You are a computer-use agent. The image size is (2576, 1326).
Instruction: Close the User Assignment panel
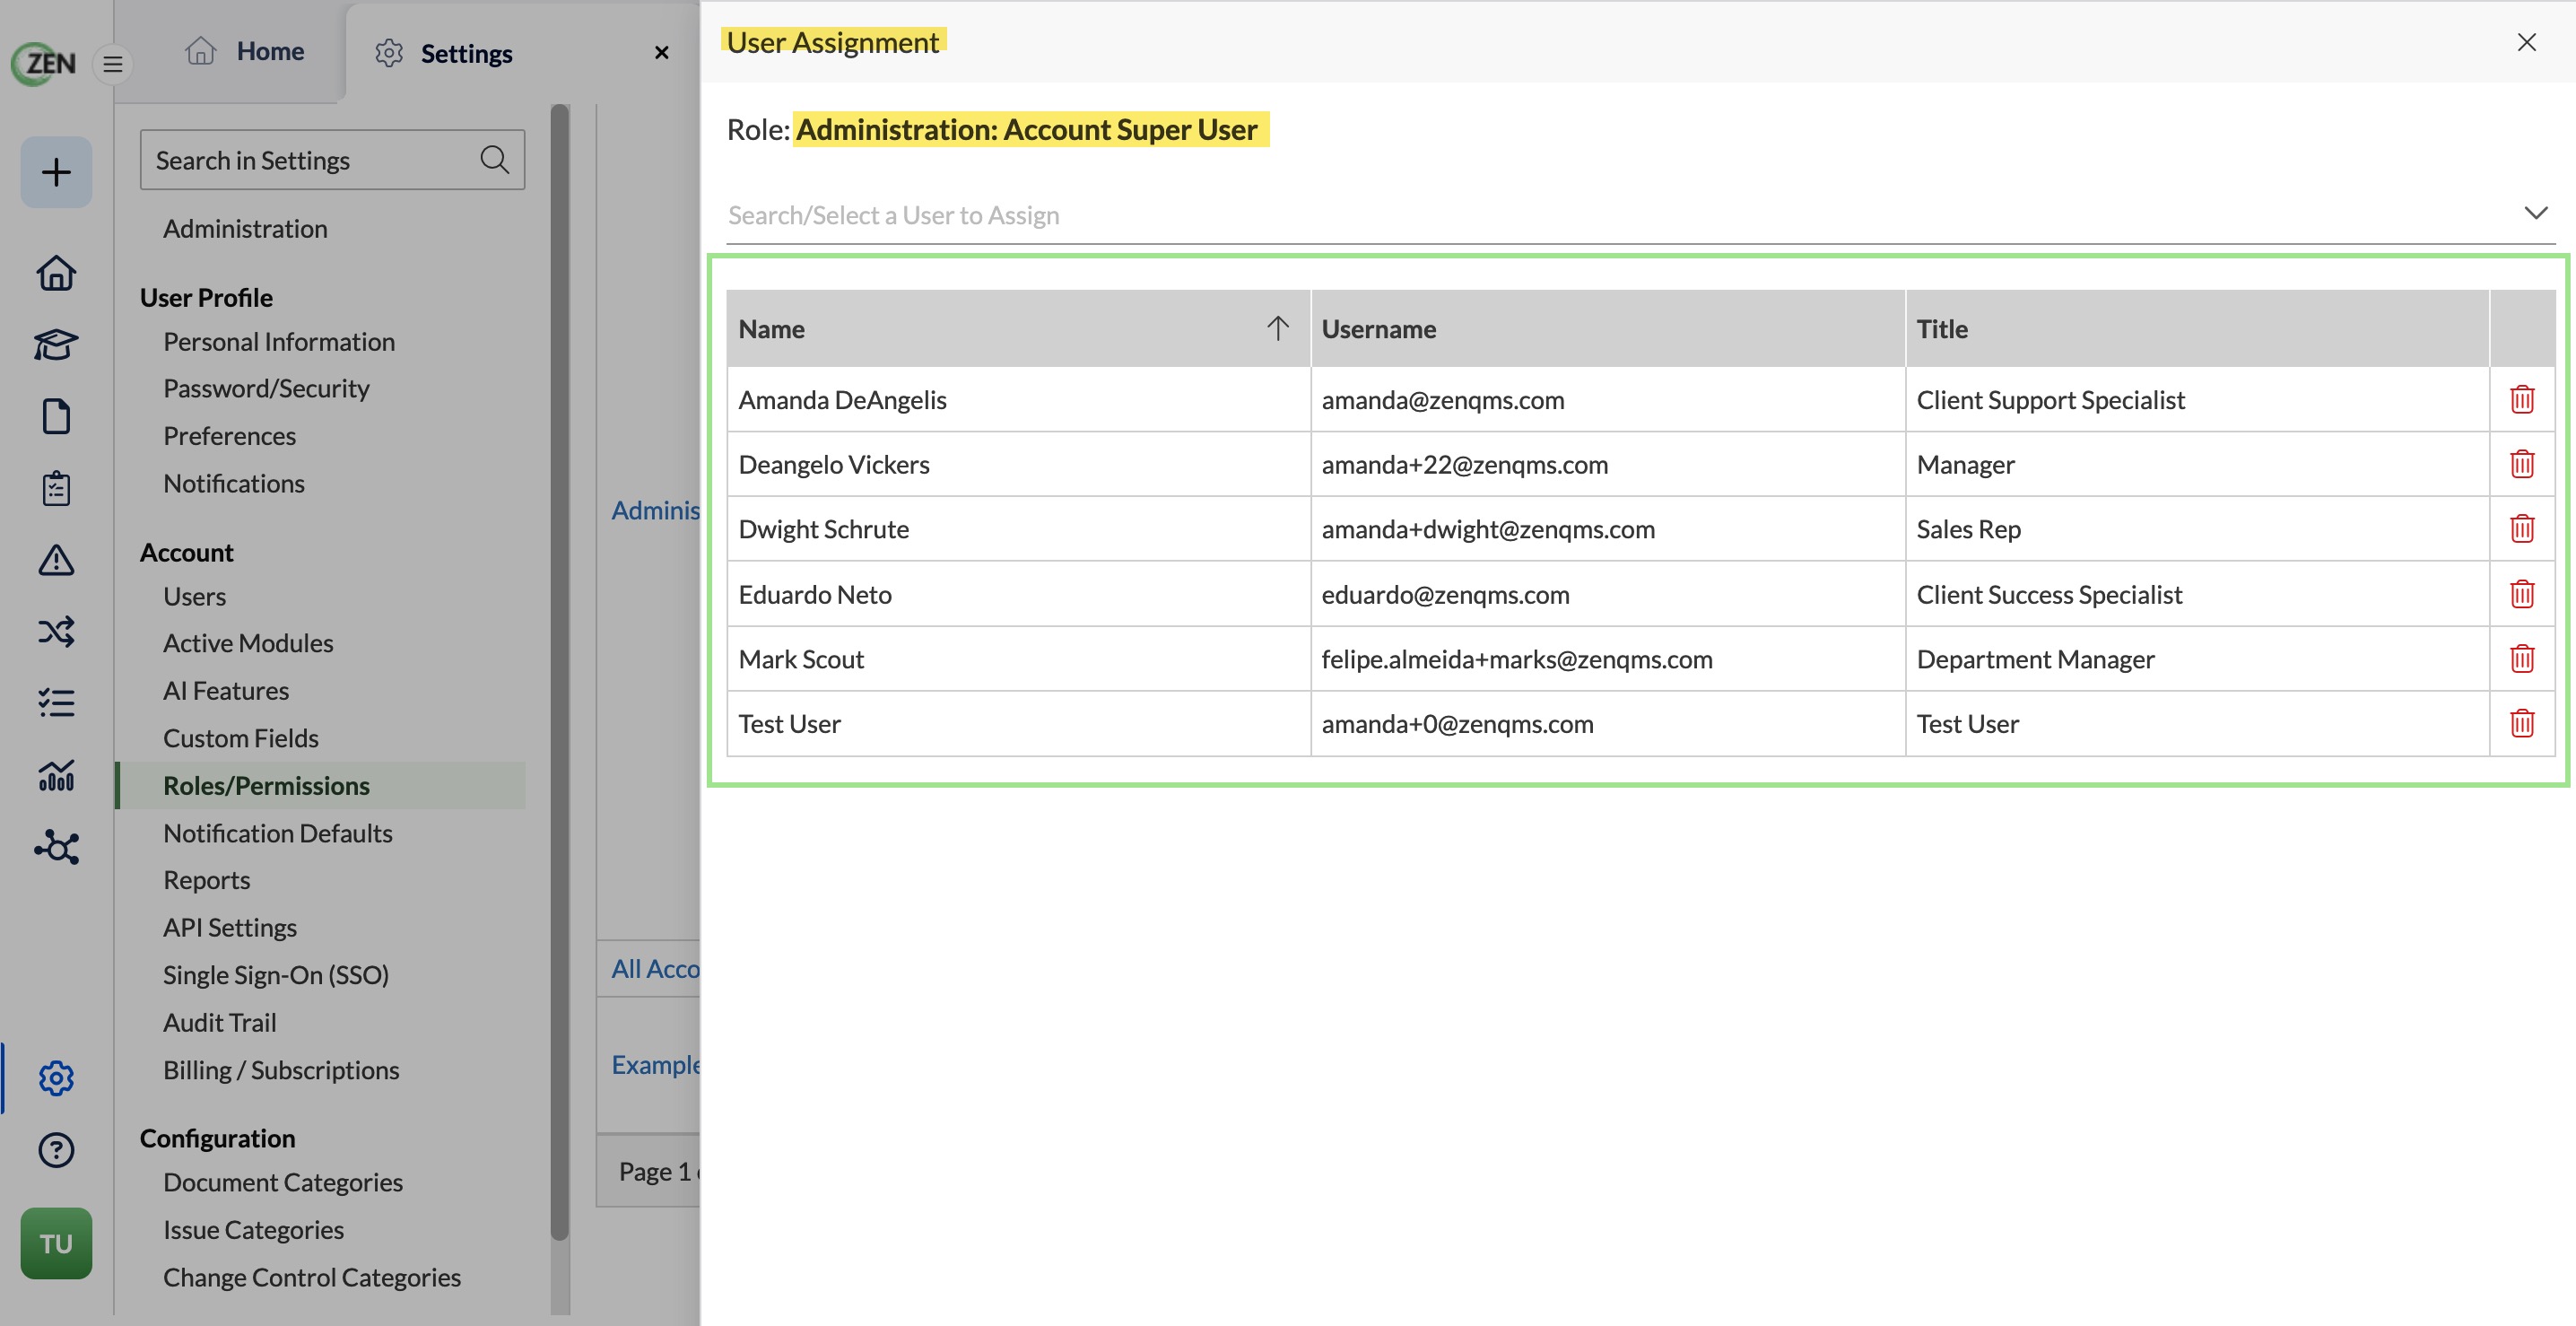pyautogui.click(x=2526, y=42)
